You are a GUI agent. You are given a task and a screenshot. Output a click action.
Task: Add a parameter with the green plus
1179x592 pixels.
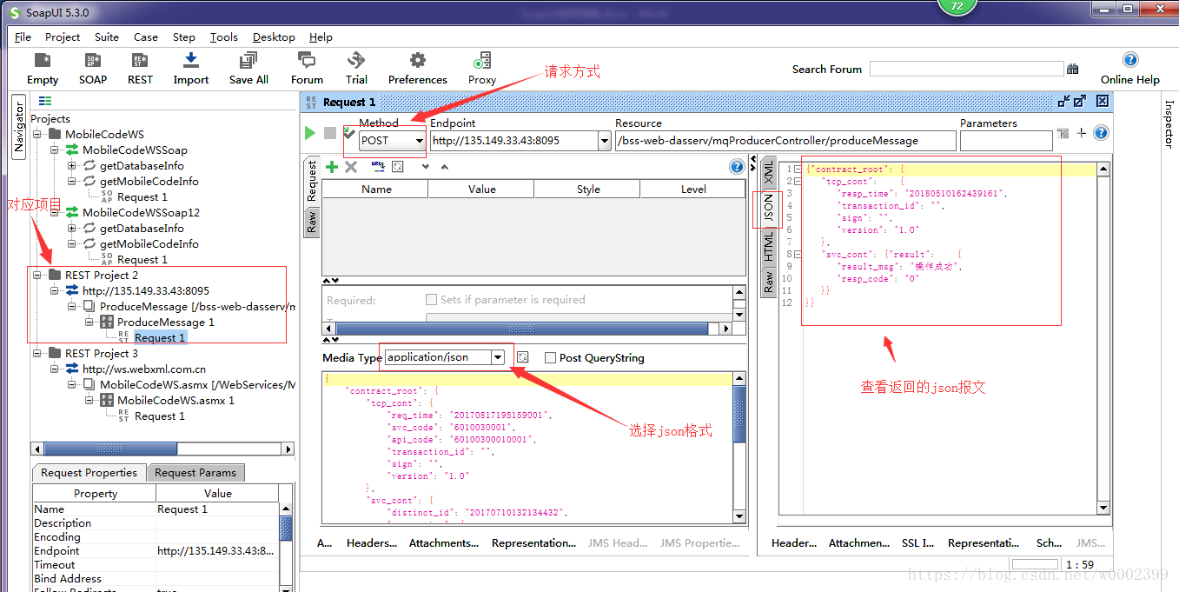tap(331, 167)
